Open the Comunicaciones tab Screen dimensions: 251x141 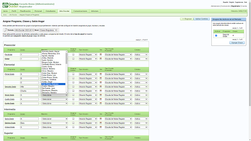80,11
